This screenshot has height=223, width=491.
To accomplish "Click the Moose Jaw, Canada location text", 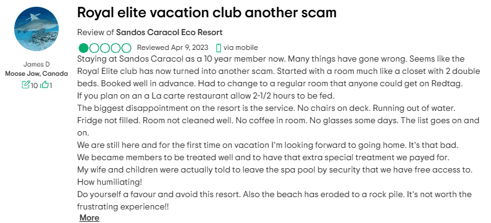I will (x=36, y=74).
